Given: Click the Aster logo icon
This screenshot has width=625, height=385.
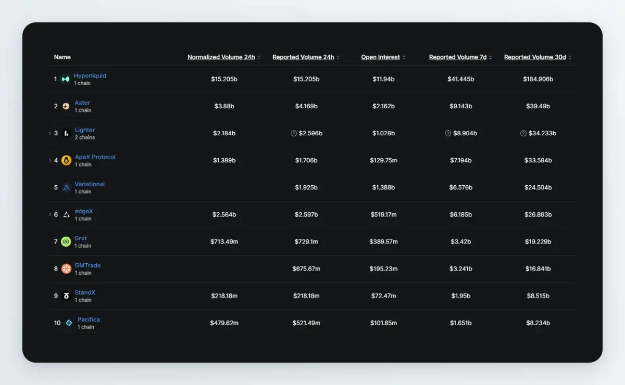Looking at the screenshot, I should tap(66, 106).
